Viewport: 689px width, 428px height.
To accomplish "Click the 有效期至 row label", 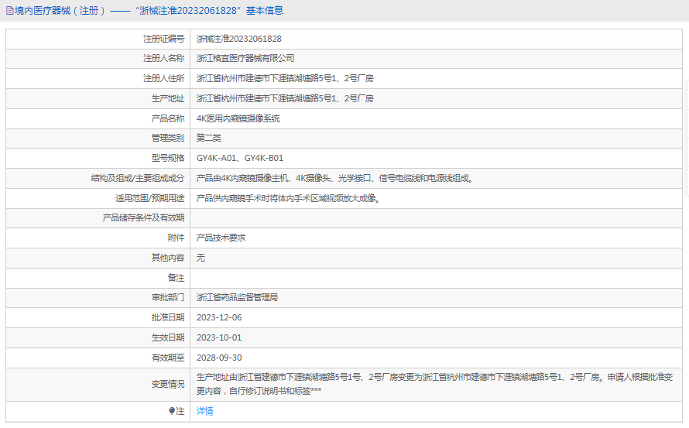I will pos(168,358).
